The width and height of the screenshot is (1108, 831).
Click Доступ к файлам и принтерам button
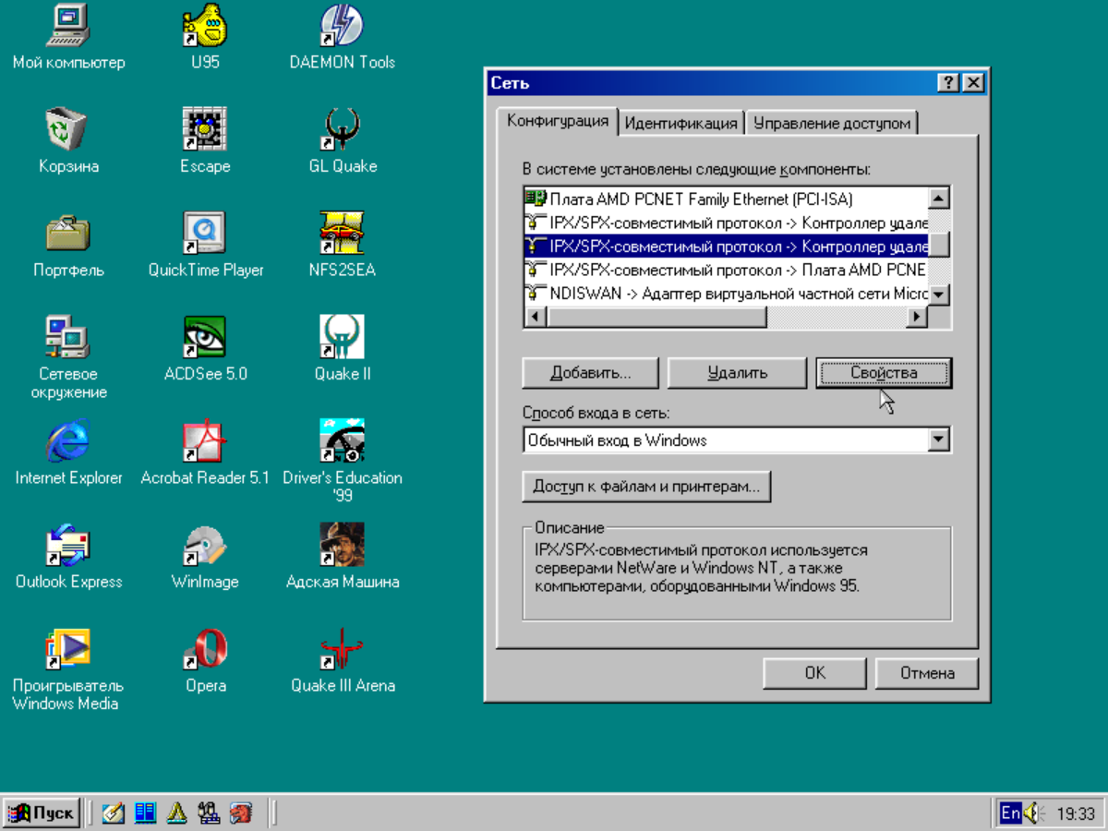[646, 487]
